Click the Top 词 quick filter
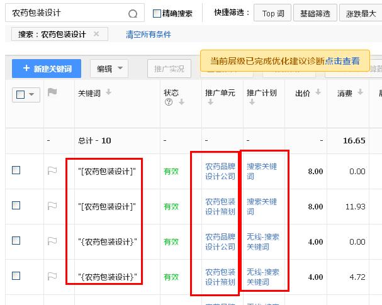Image resolution: width=382 pixels, height=305 pixels. [x=272, y=13]
